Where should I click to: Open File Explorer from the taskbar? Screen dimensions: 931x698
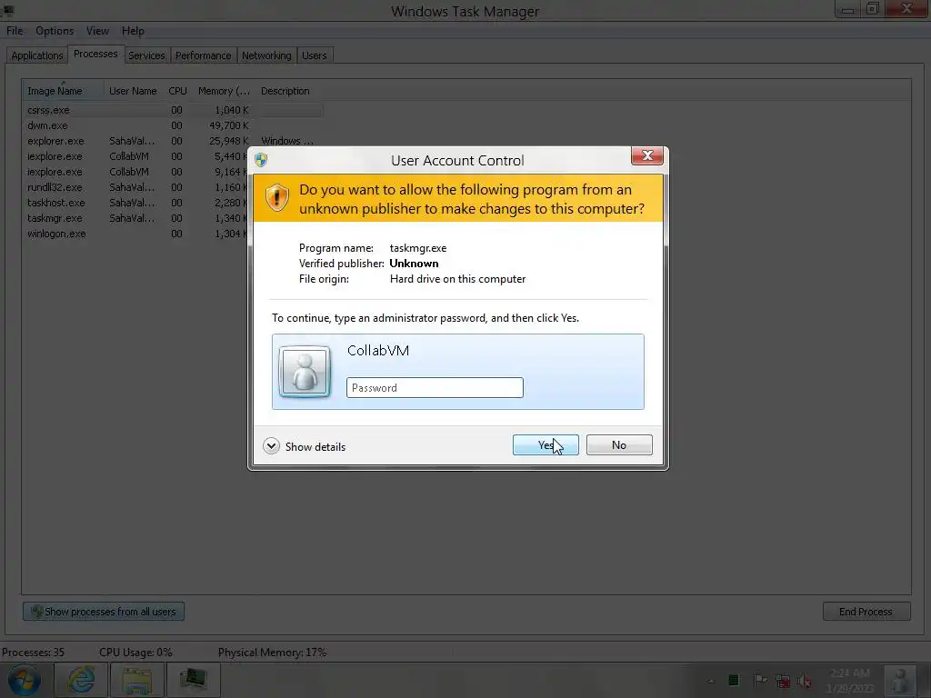click(137, 680)
